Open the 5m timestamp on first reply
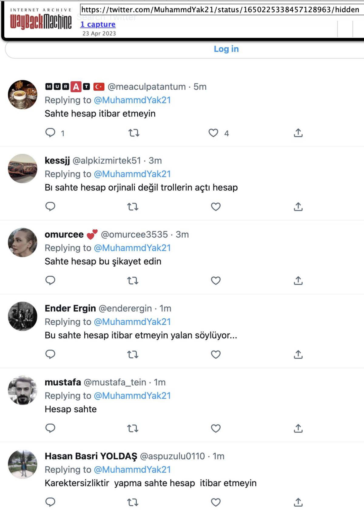This screenshot has height=510, width=364. tap(200, 87)
